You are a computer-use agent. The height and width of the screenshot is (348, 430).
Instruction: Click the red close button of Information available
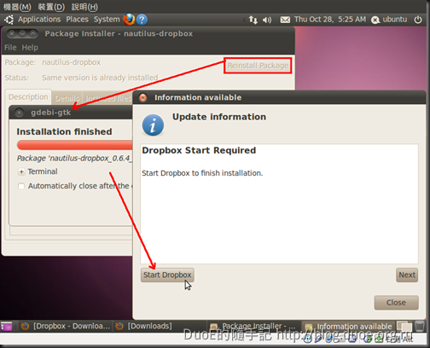point(142,97)
